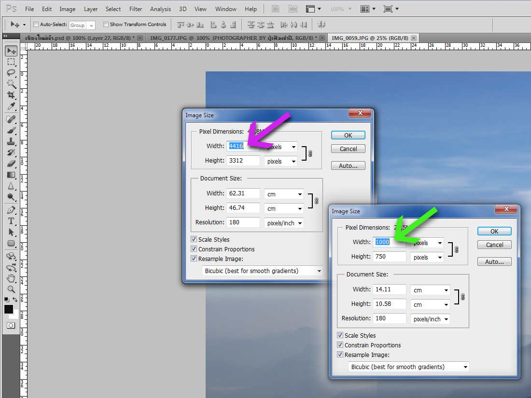
Task: Expand the Bicubic resample dropdown in 1000-width dialog
Action: pyautogui.click(x=409, y=367)
